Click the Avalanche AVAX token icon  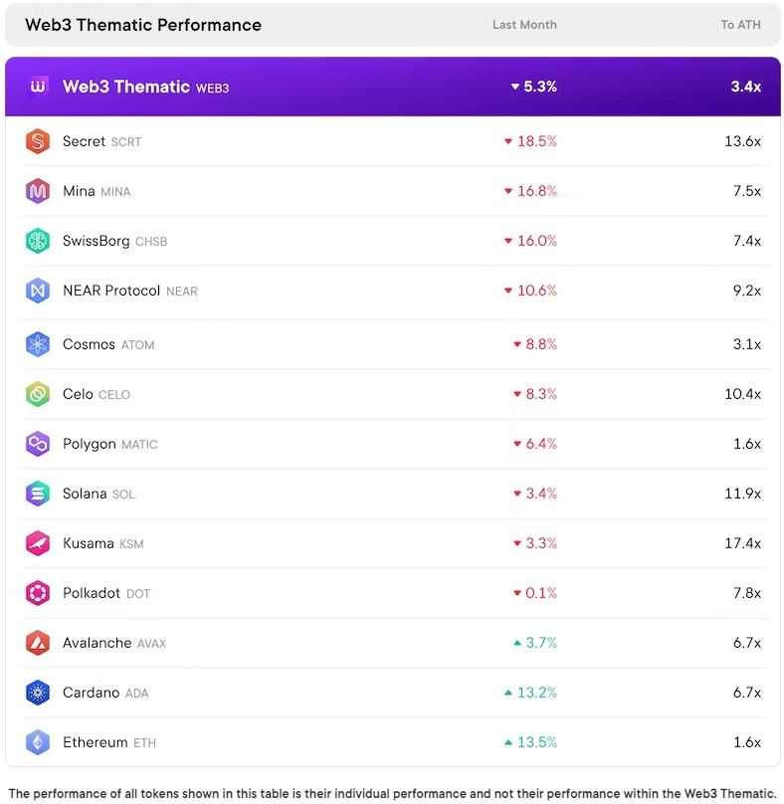[x=38, y=643]
